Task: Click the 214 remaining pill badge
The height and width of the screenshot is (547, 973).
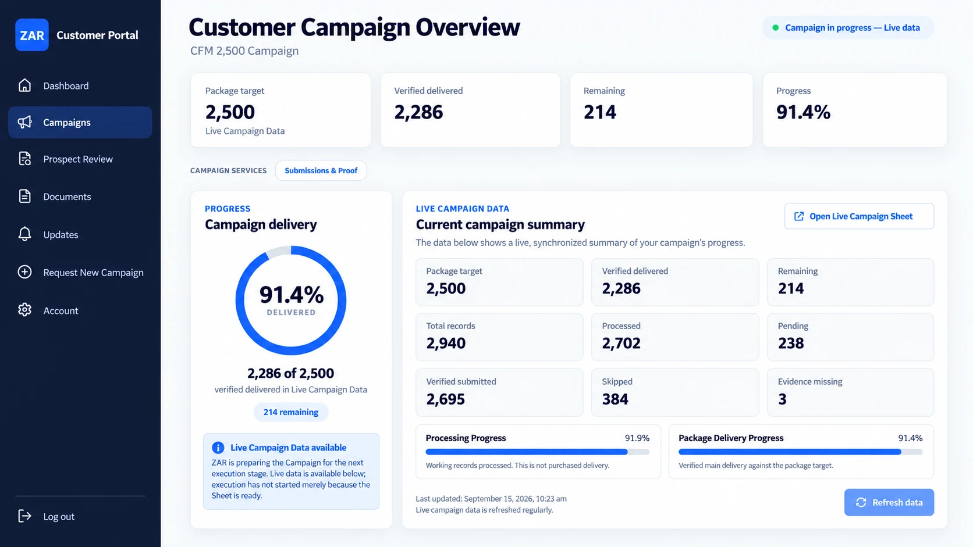Action: coord(290,412)
